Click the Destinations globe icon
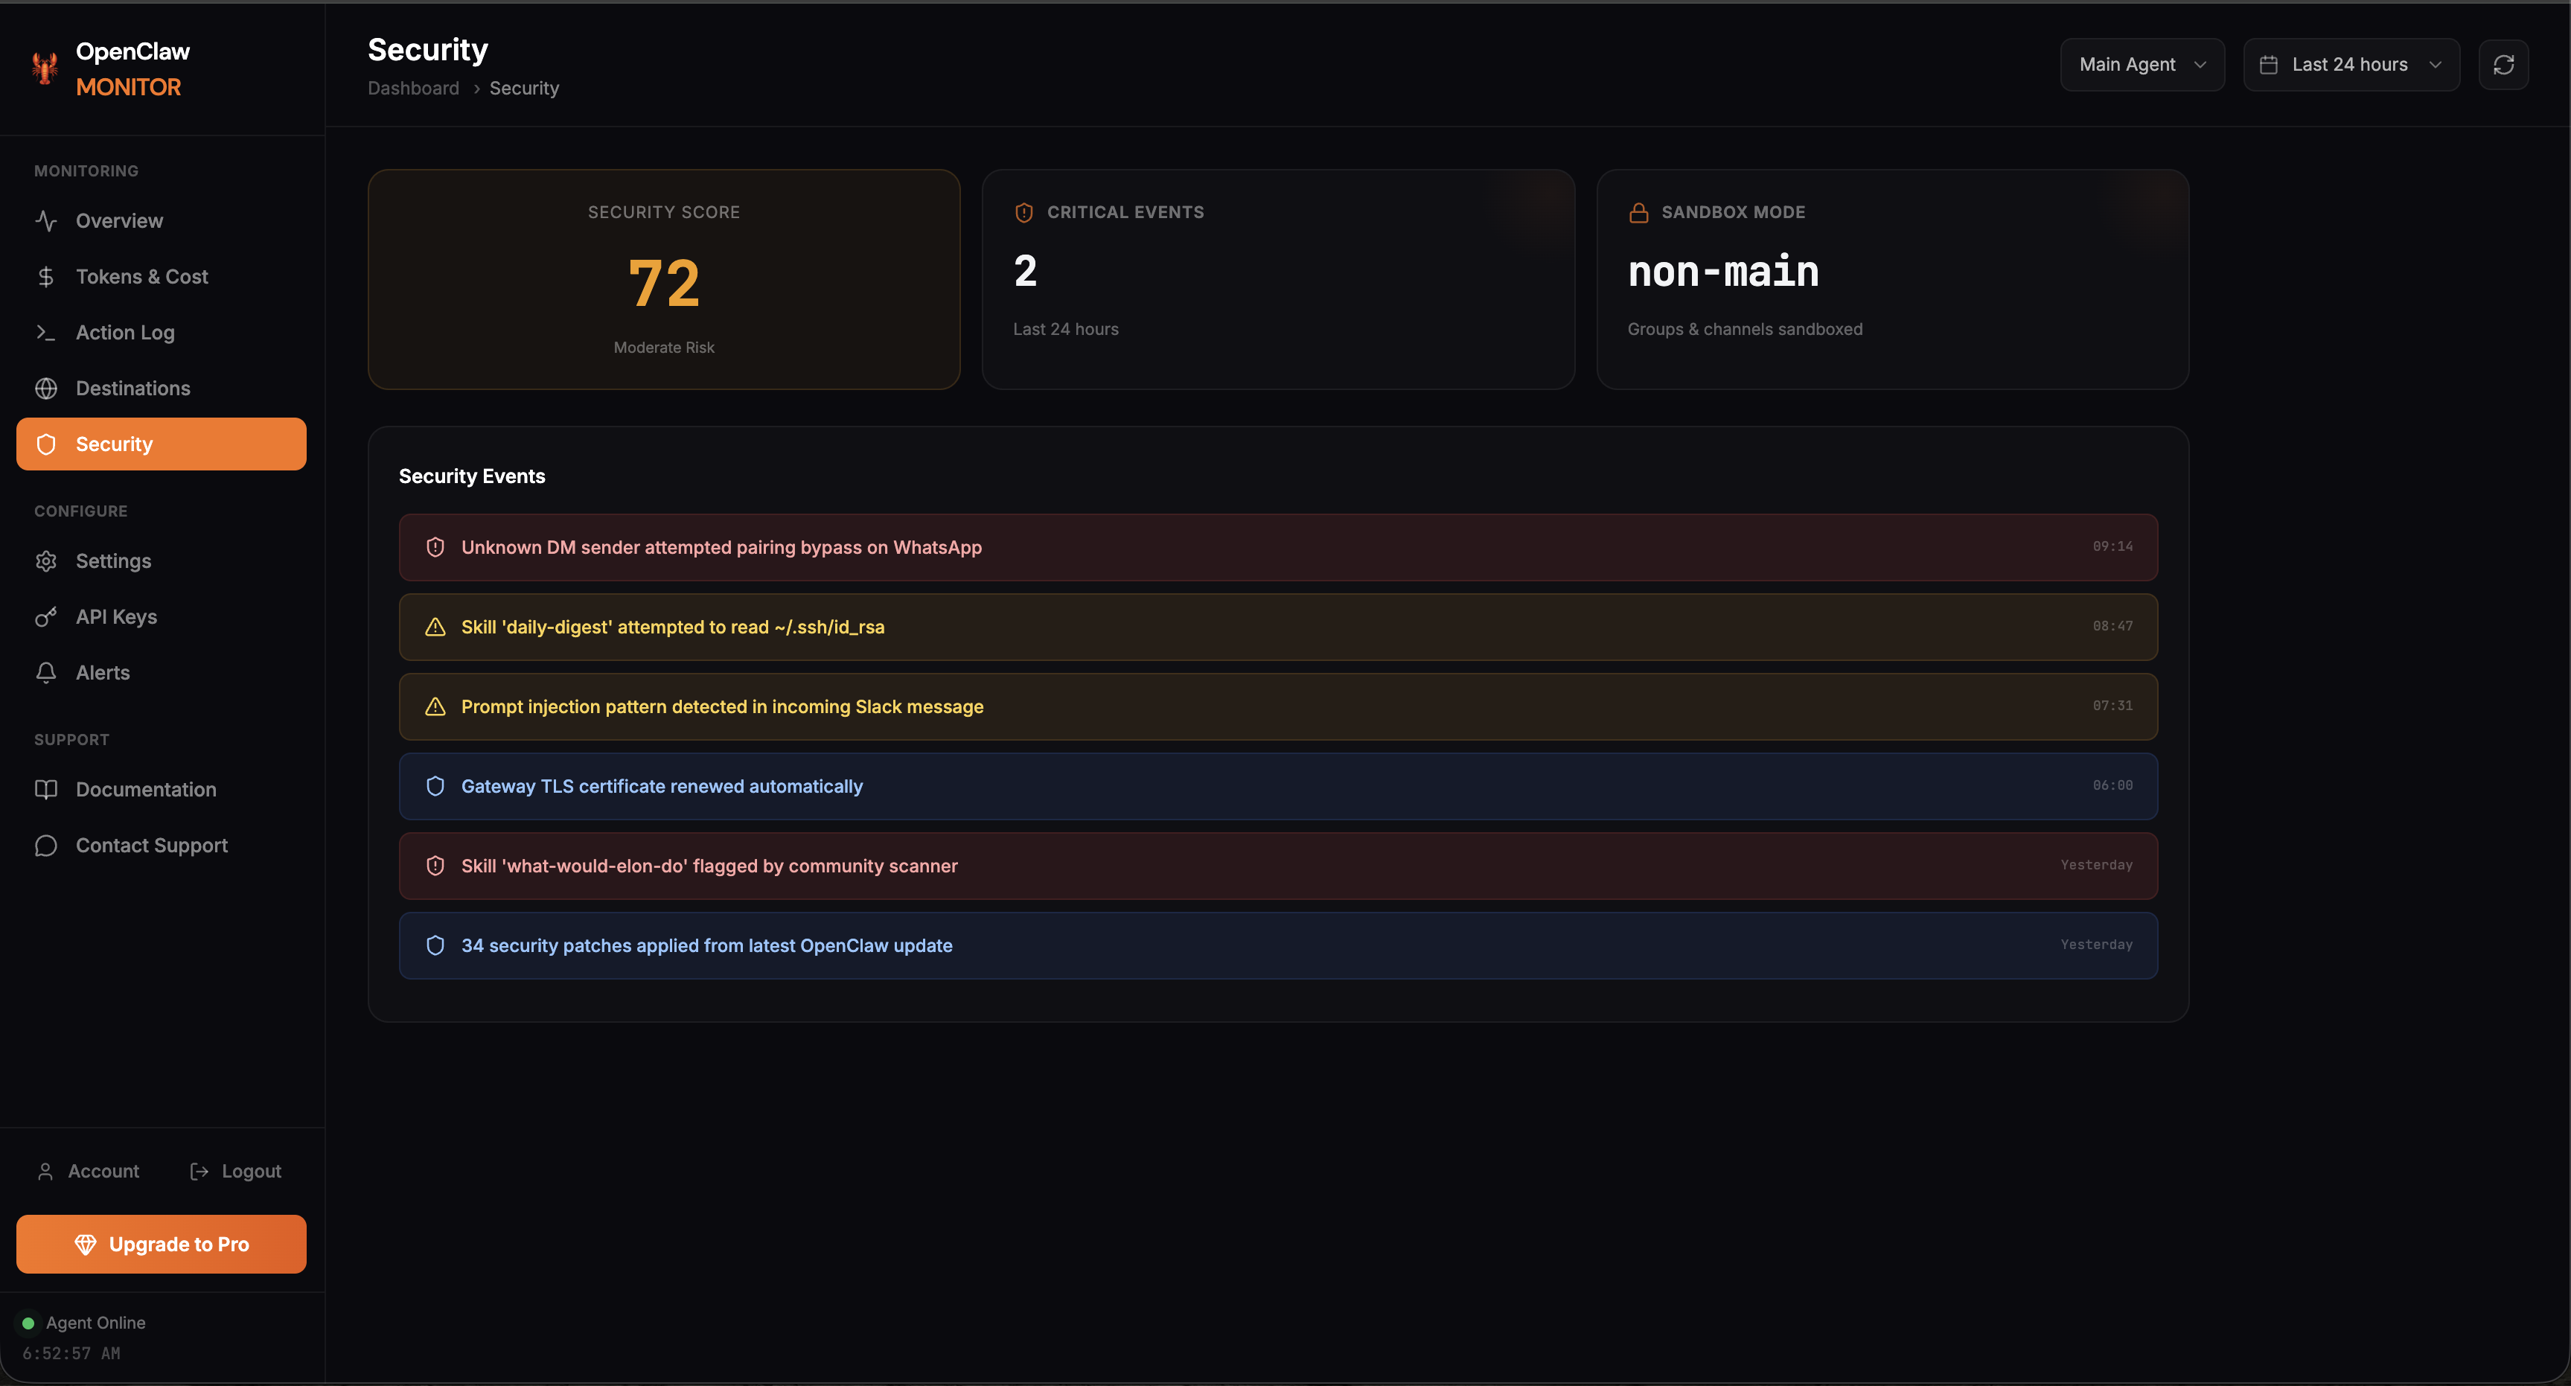2571x1386 pixels. click(47, 388)
